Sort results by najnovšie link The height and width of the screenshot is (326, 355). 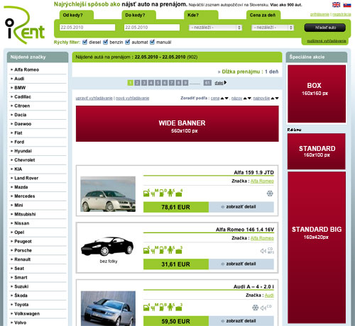click(261, 99)
